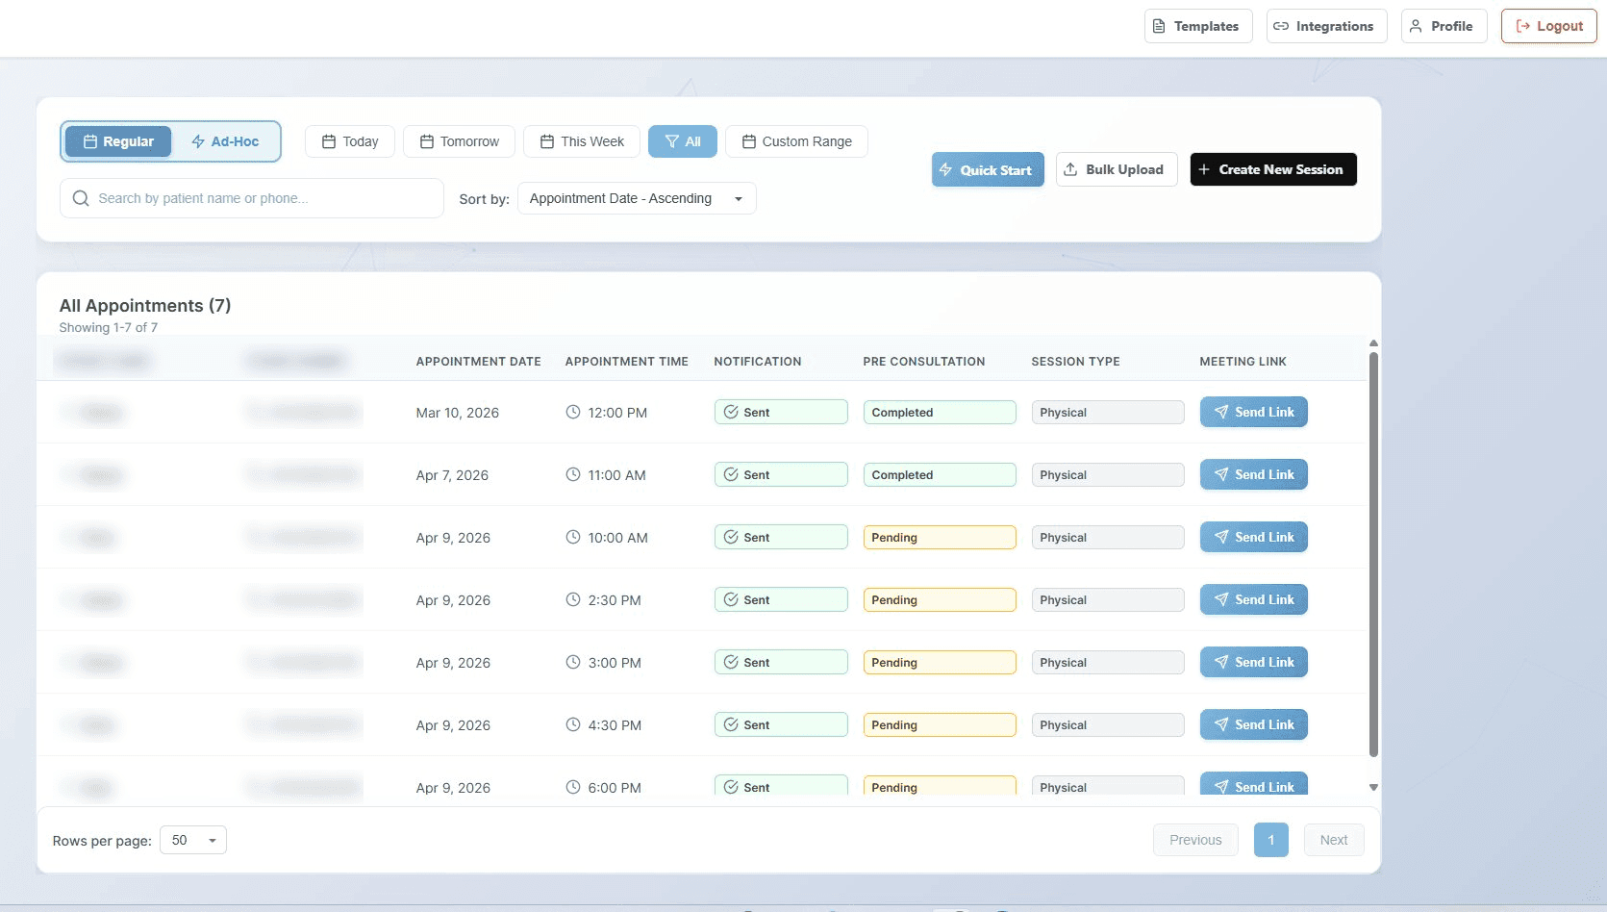Click the Integrations link icon
Viewport: 1607px width, 912px height.
(x=1281, y=26)
